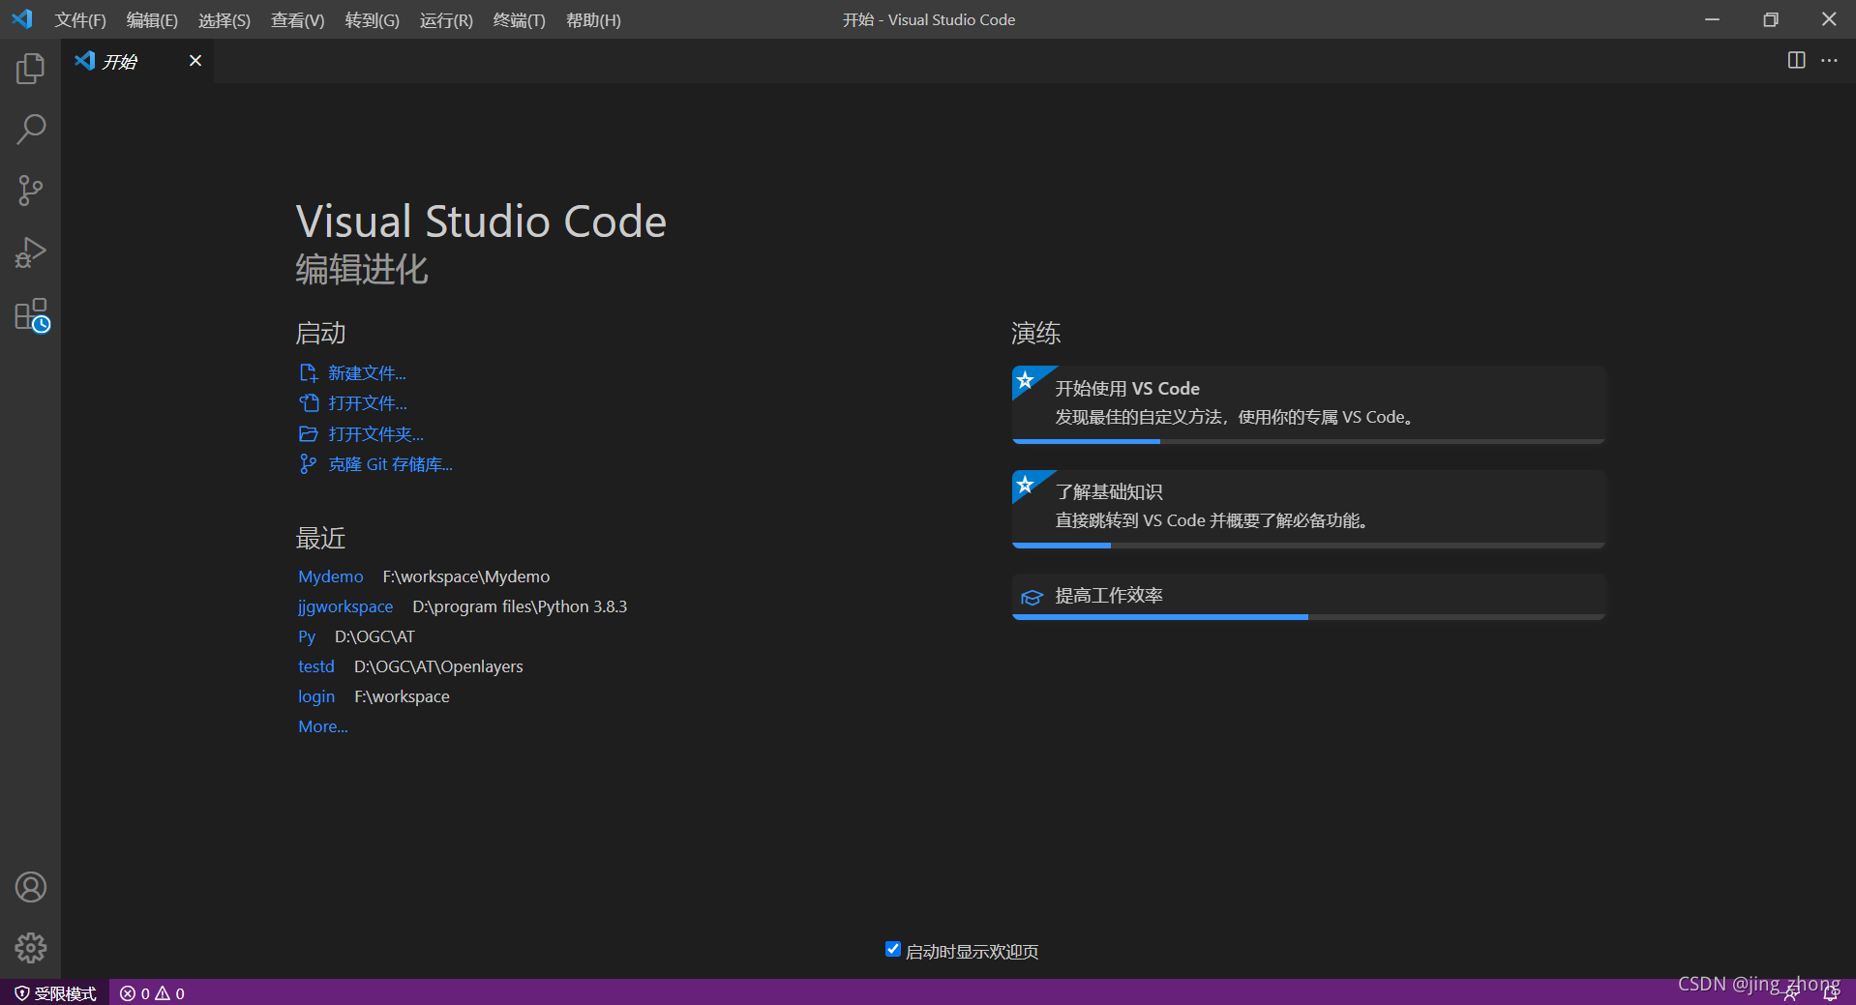Open the Search view icon
1856x1005 pixels.
30,129
